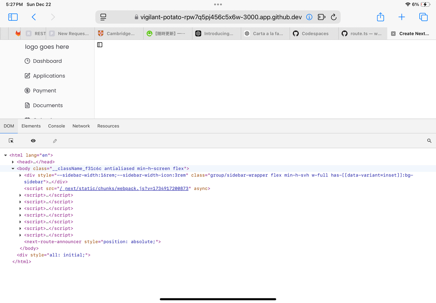436x303 pixels.
Task: Open the tab overview icon in Safari
Action: coord(423,17)
